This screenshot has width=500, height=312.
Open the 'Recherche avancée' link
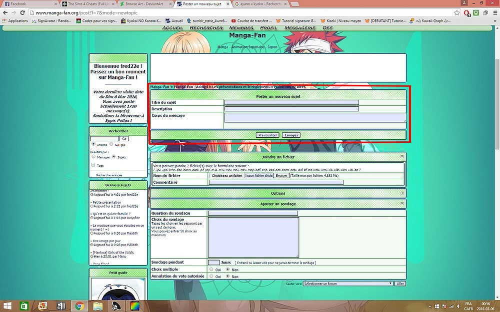point(109,175)
